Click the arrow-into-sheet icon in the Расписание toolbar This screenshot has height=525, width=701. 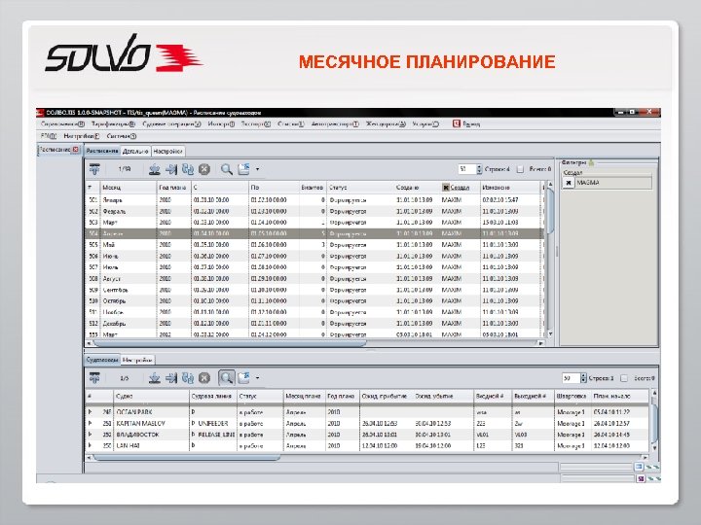click(171, 169)
